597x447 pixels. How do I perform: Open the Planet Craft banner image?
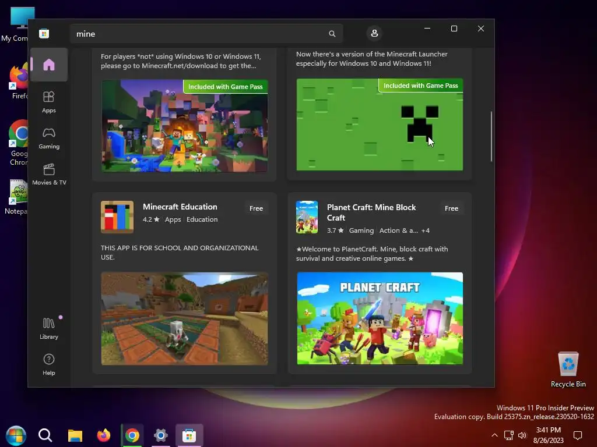pyautogui.click(x=380, y=318)
